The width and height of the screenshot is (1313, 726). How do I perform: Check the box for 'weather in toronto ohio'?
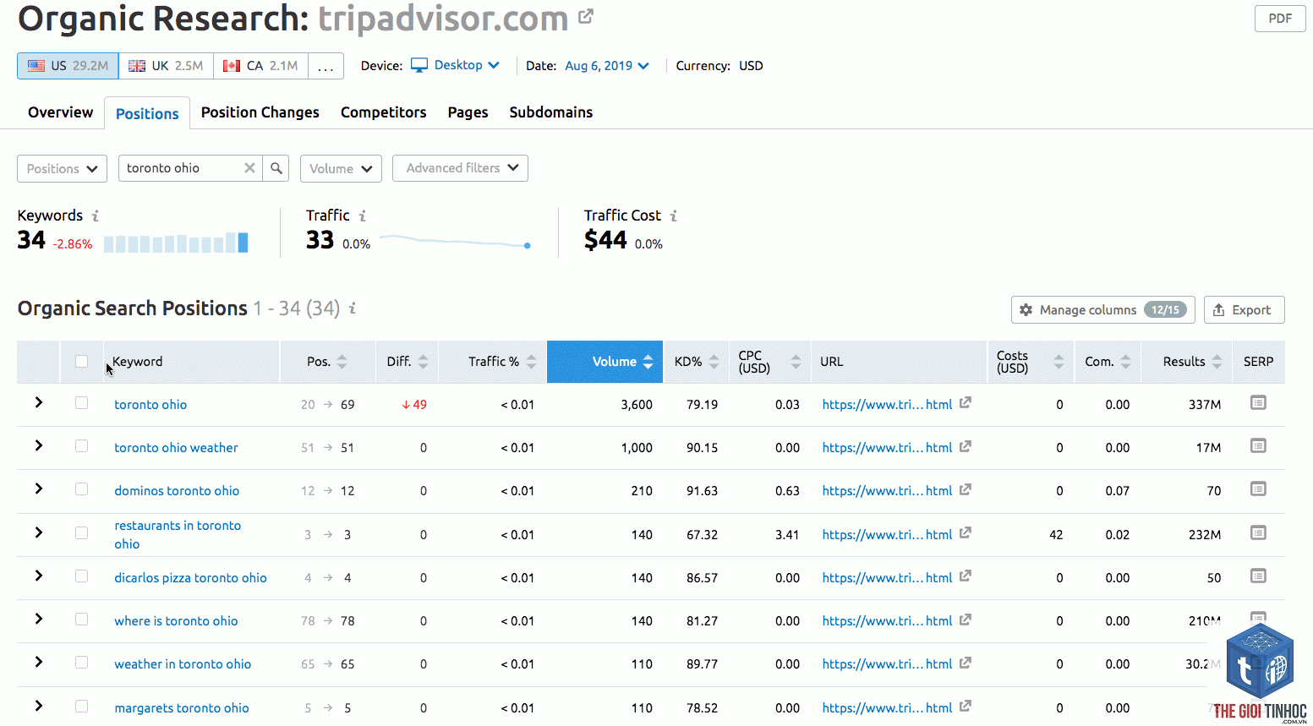click(x=81, y=663)
